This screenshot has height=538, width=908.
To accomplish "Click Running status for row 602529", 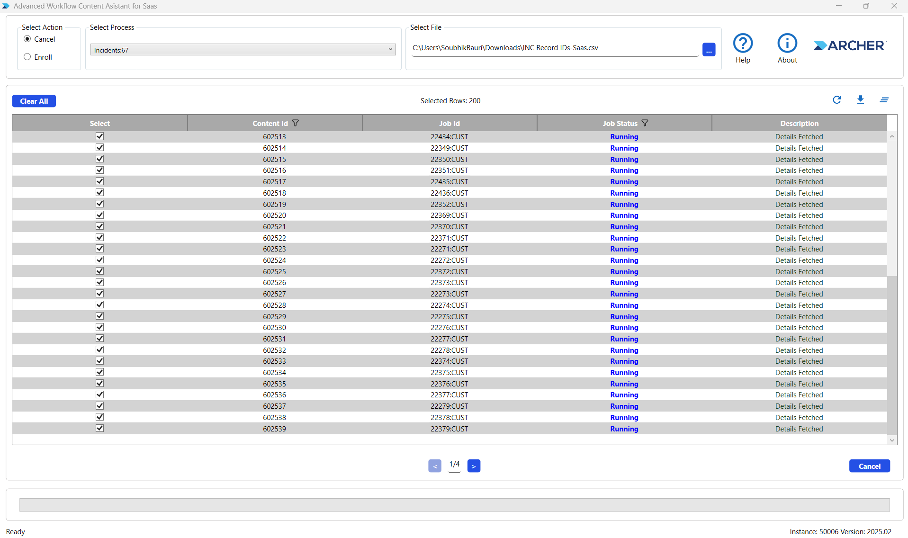I will (x=624, y=316).
